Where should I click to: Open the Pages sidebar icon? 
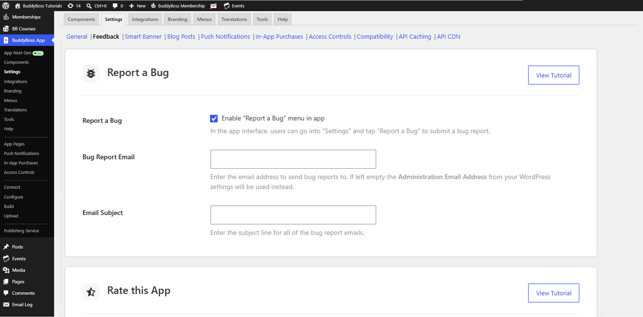tap(6, 282)
